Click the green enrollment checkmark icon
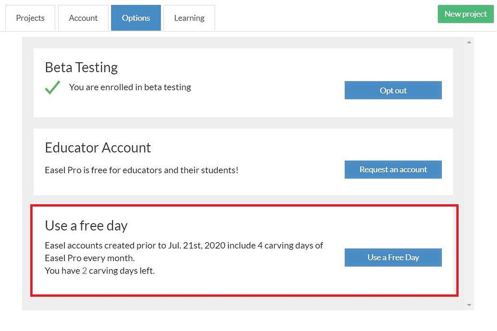The image size is (497, 331). (53, 87)
